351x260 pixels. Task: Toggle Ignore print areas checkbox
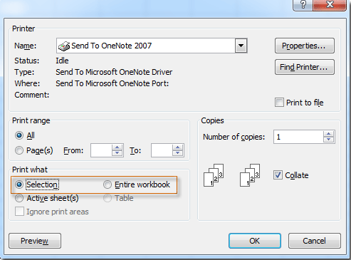pos(19,212)
